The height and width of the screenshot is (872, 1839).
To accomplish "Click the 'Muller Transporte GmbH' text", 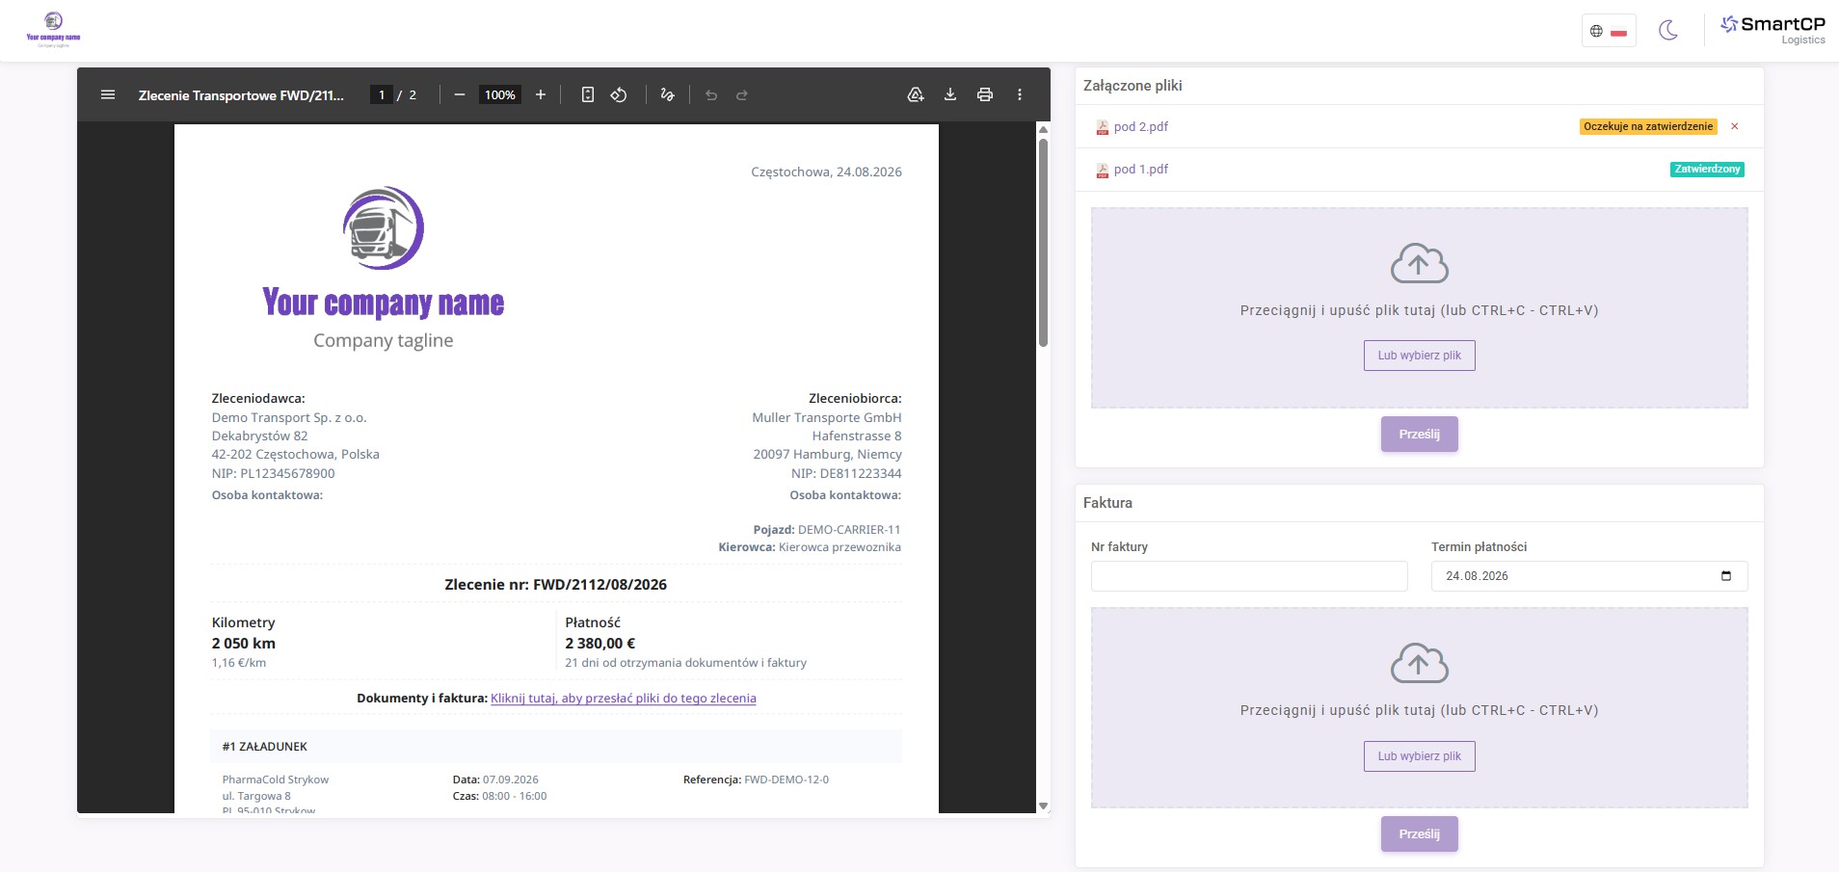I will tap(827, 417).
